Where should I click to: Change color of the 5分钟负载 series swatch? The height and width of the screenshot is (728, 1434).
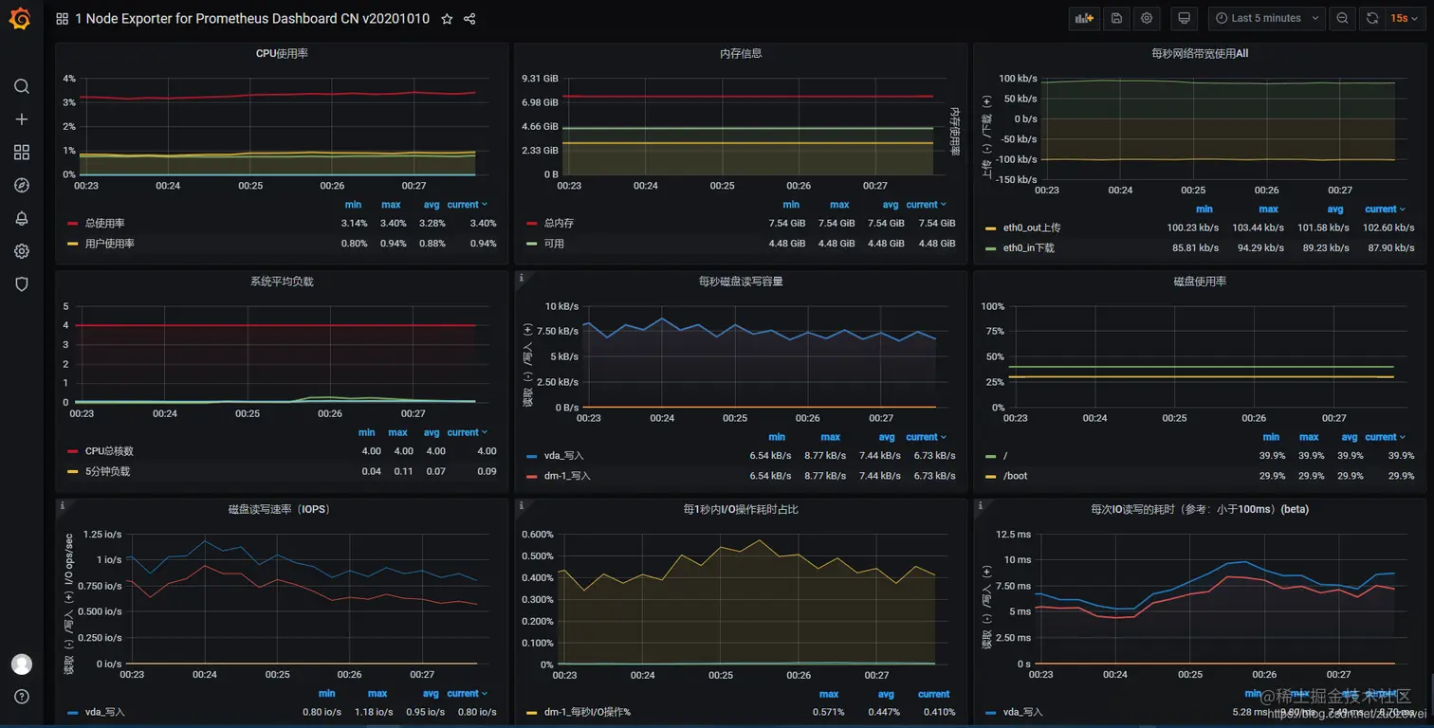pyautogui.click(x=72, y=471)
